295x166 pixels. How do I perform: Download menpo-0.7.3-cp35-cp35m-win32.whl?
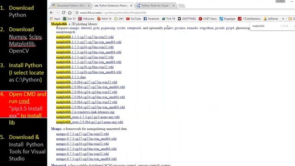(x=82, y=154)
